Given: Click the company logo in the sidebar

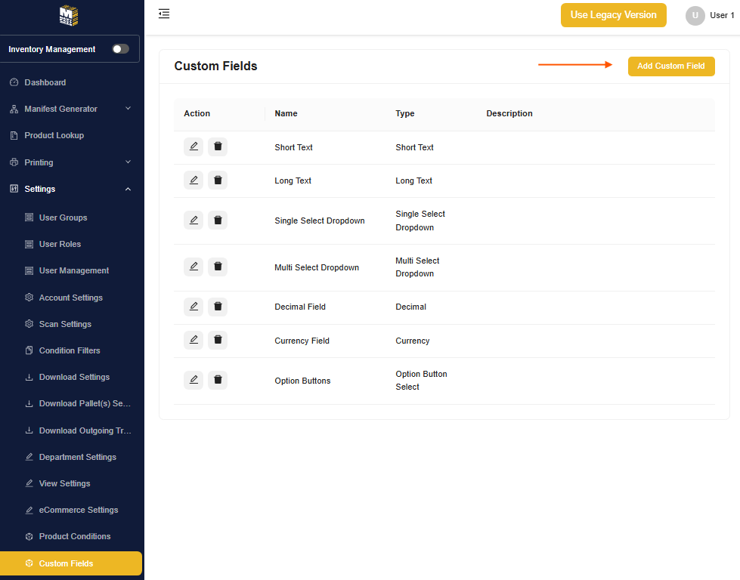Looking at the screenshot, I should pos(69,16).
